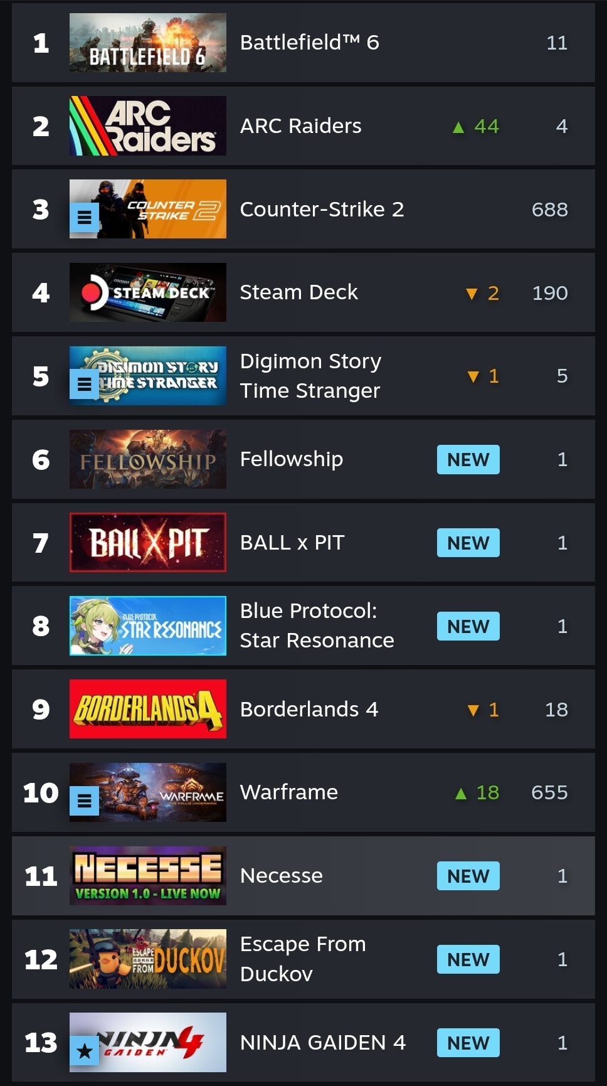This screenshot has height=1086, width=607.
Task: Select the Borderlands 4 banner image
Action: point(148,709)
